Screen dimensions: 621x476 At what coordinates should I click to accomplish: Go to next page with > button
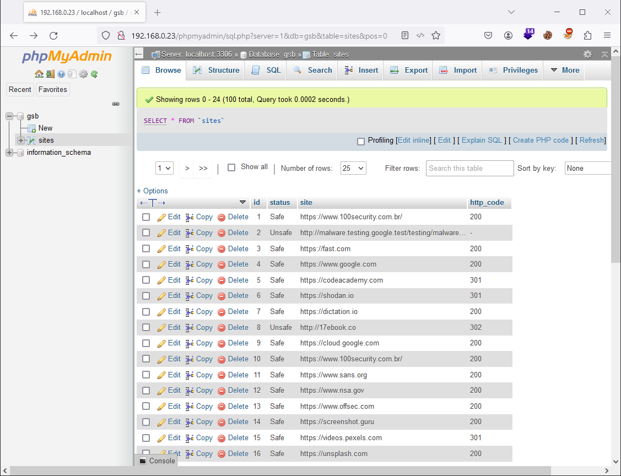[187, 168]
